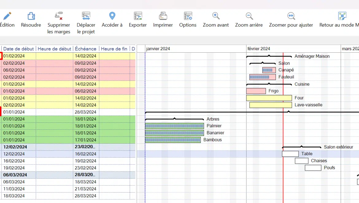Click the Édition pencil icon
The height and width of the screenshot is (203, 359).
[x=7, y=16]
